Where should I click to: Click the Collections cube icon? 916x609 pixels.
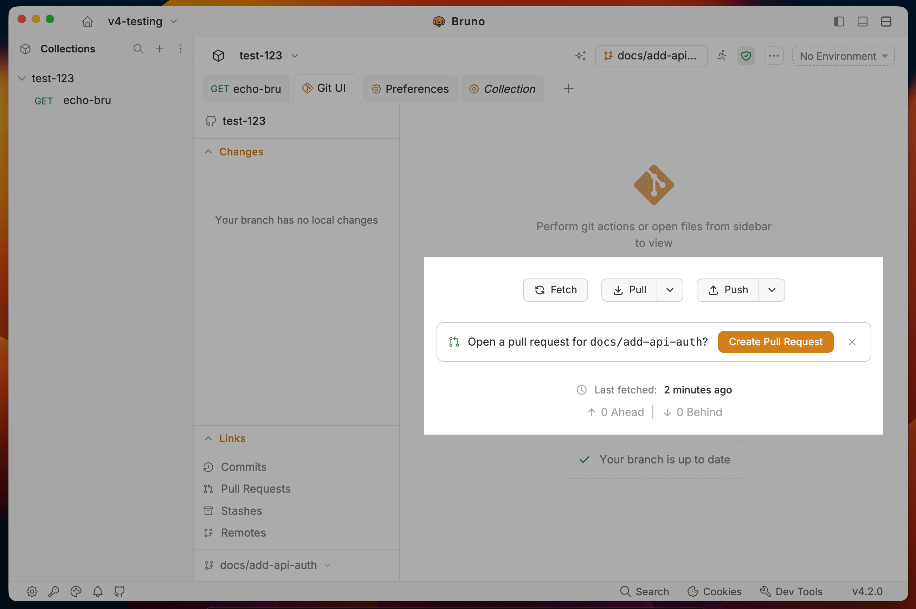click(x=26, y=49)
